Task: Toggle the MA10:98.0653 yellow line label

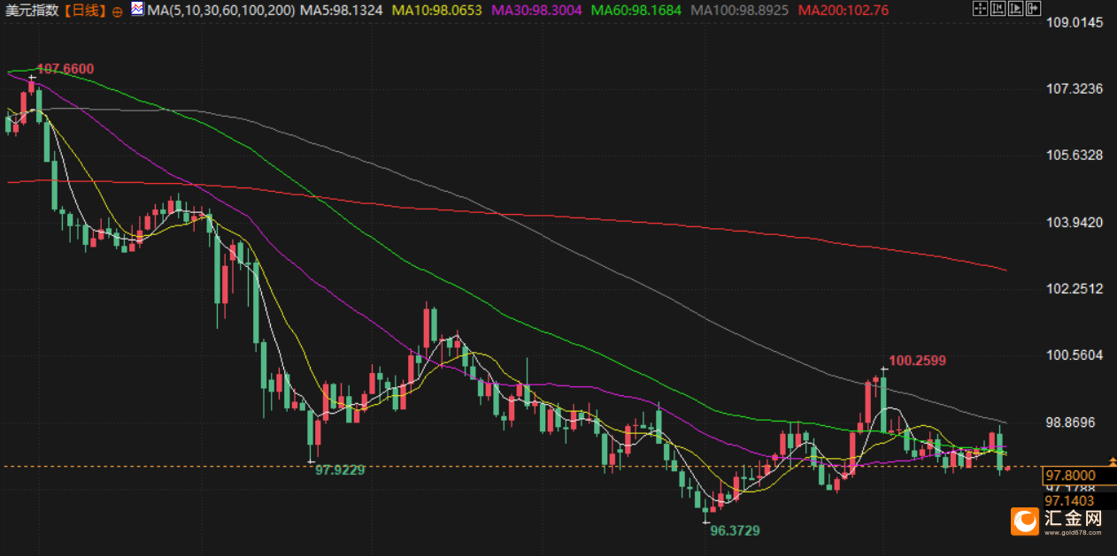Action: pyautogui.click(x=436, y=11)
